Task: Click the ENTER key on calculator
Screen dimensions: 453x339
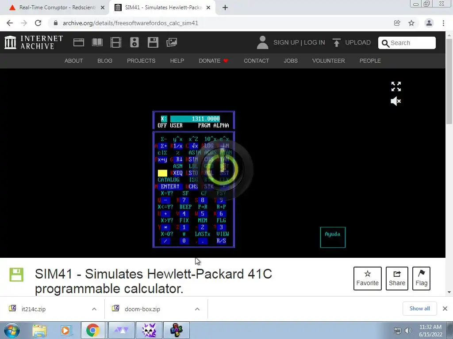Action: point(170,187)
